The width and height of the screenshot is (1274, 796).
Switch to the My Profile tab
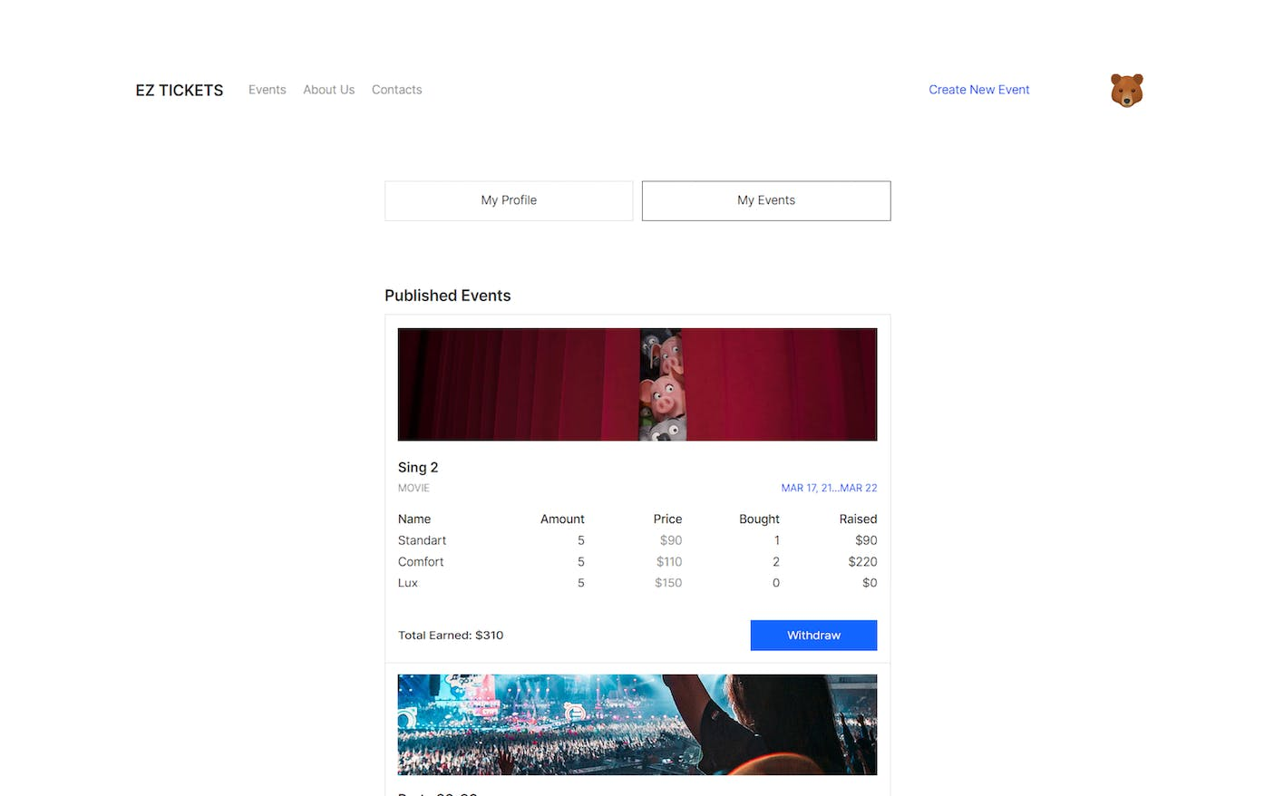click(x=509, y=200)
